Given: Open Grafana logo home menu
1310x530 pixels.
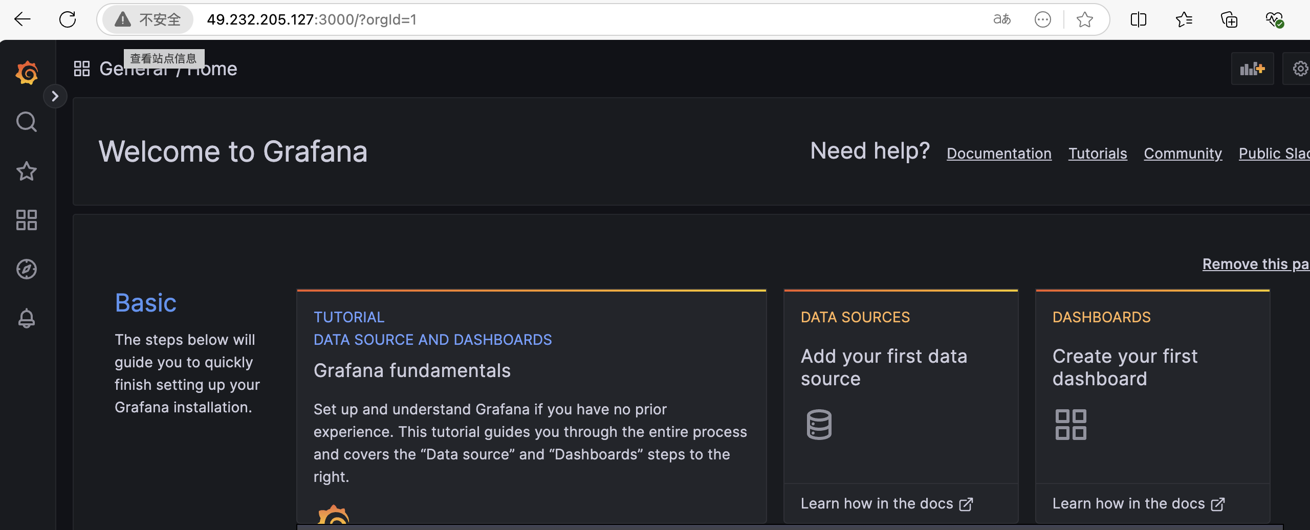Looking at the screenshot, I should 27,73.
